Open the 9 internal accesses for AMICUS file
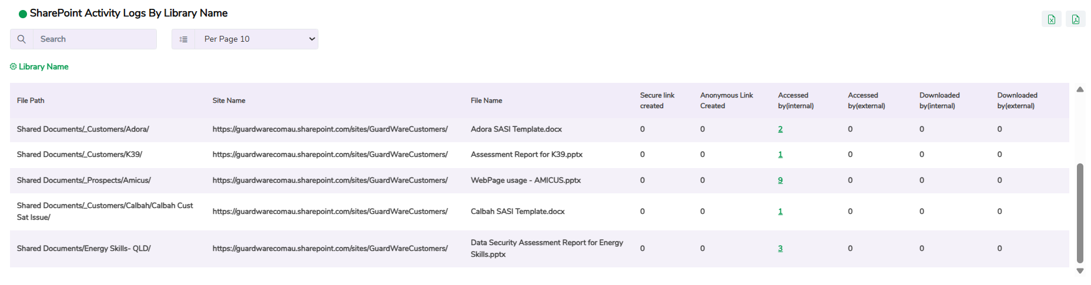 pyautogui.click(x=780, y=180)
